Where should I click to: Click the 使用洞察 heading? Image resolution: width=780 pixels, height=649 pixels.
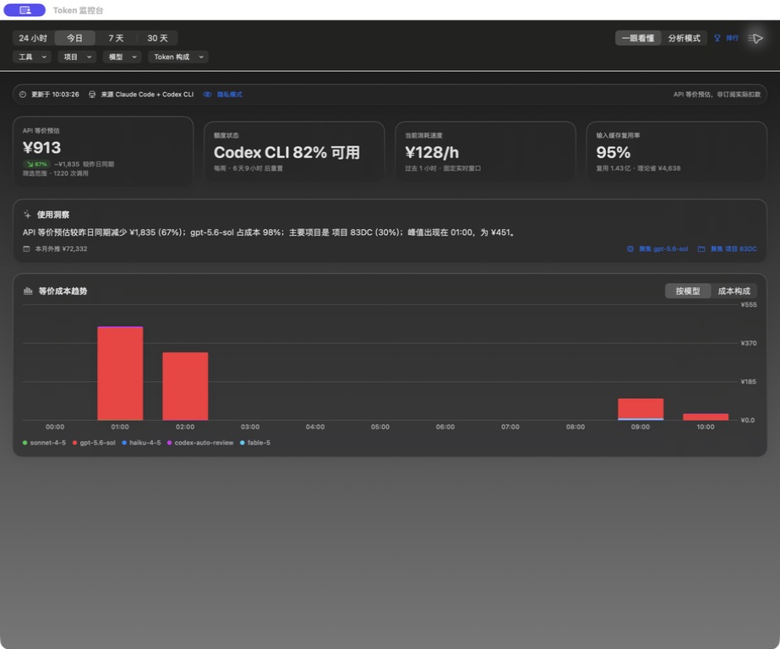pyautogui.click(x=53, y=215)
